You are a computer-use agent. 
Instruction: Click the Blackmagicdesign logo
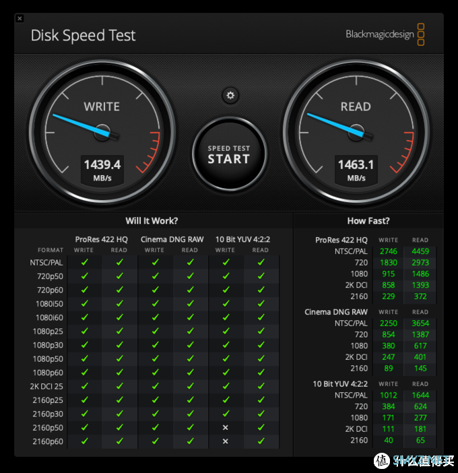click(385, 34)
